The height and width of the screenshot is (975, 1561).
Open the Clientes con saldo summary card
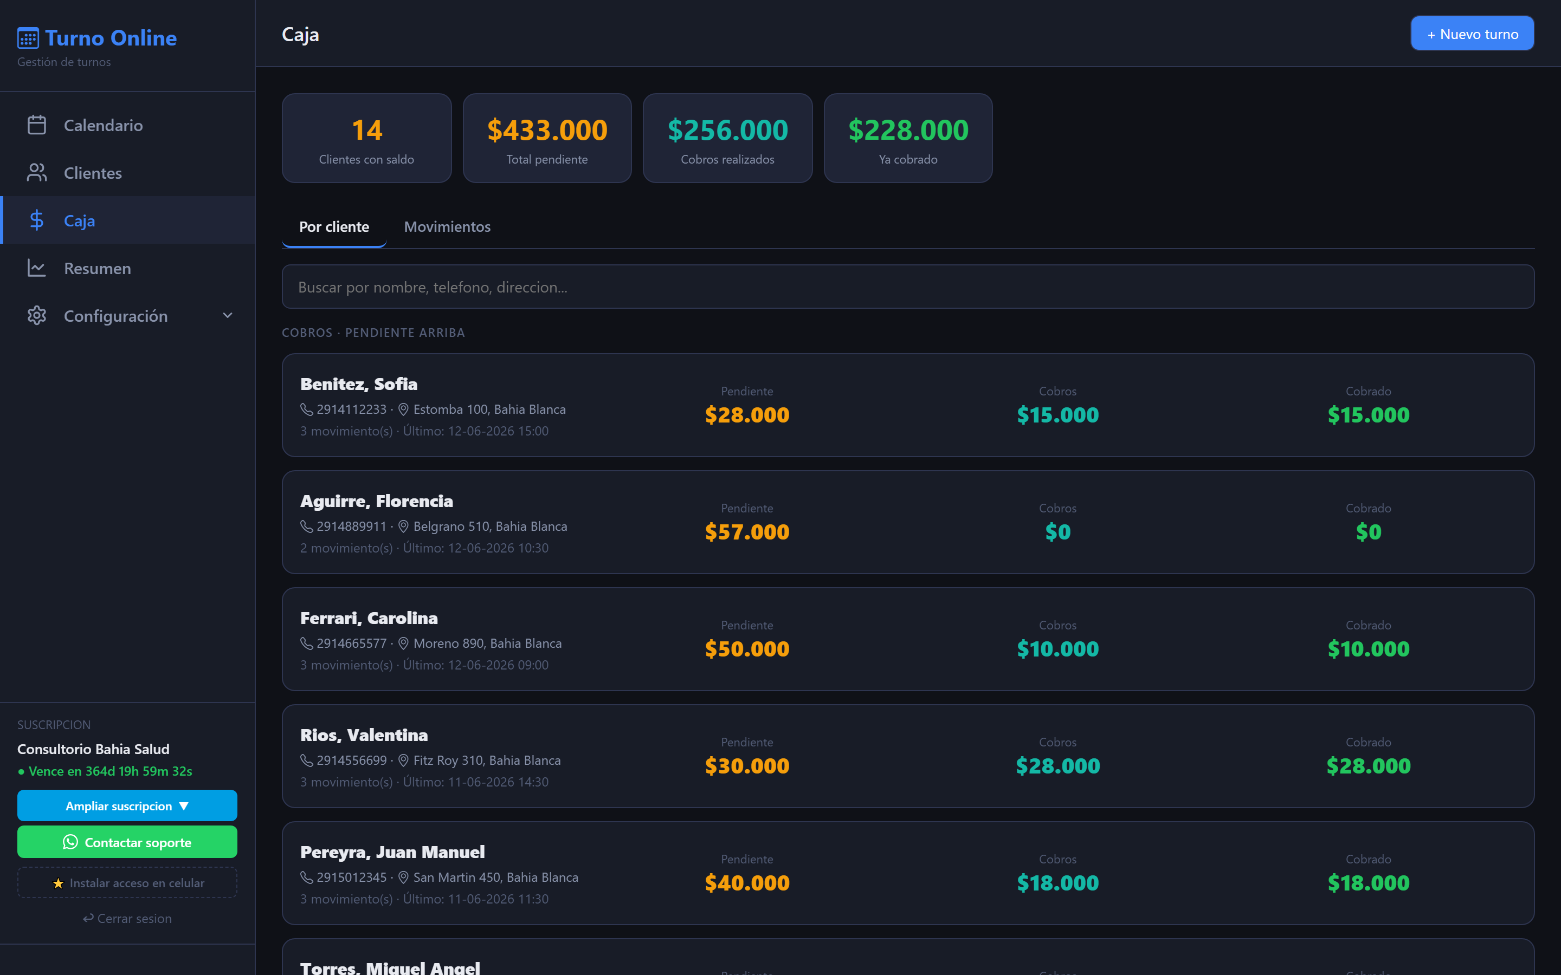[366, 138]
